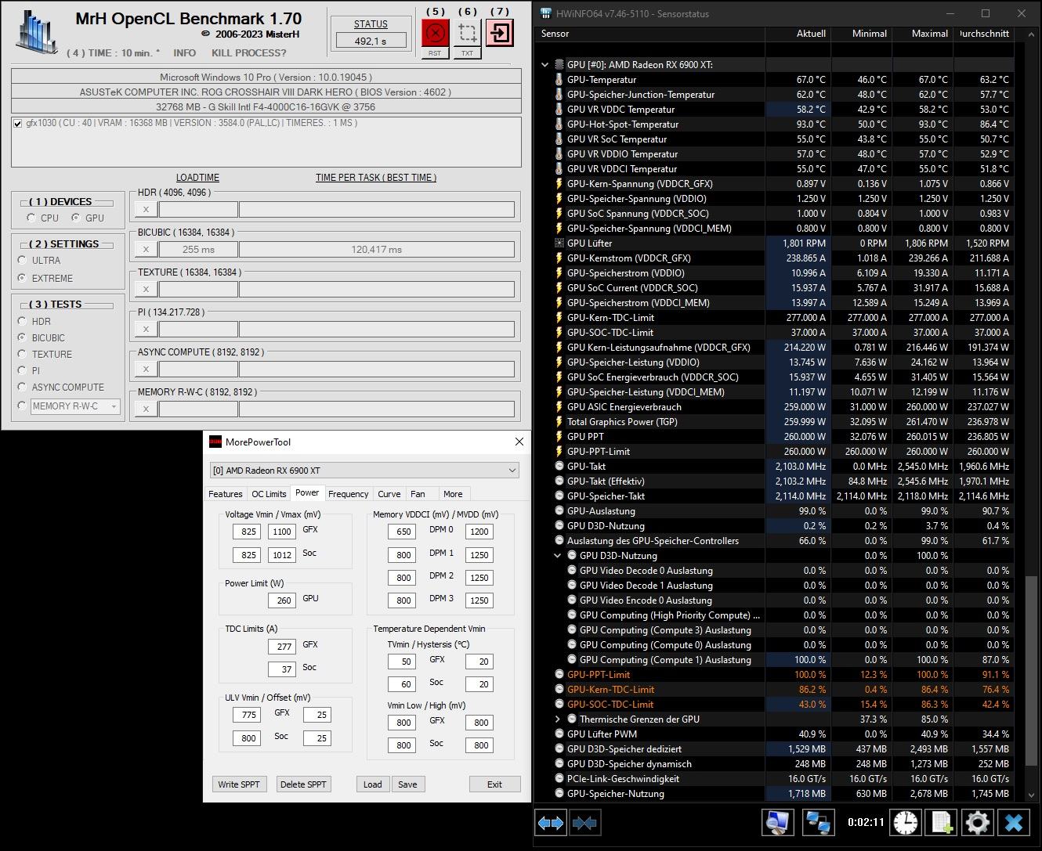Click GPU chip icon in header row
The height and width of the screenshot is (851, 1042).
pyautogui.click(x=559, y=65)
